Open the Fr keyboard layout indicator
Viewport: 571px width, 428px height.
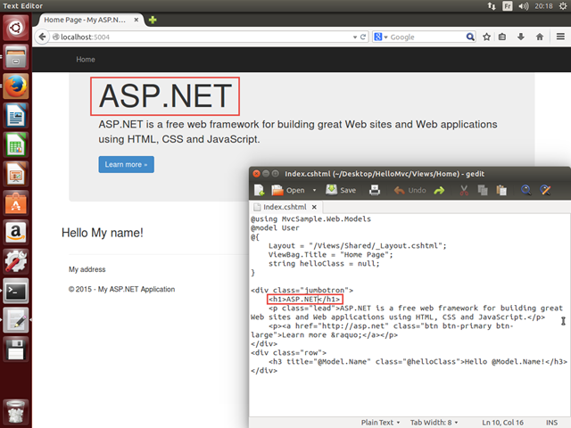(x=508, y=6)
